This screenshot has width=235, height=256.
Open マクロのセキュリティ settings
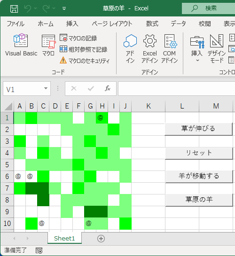tap(85, 61)
